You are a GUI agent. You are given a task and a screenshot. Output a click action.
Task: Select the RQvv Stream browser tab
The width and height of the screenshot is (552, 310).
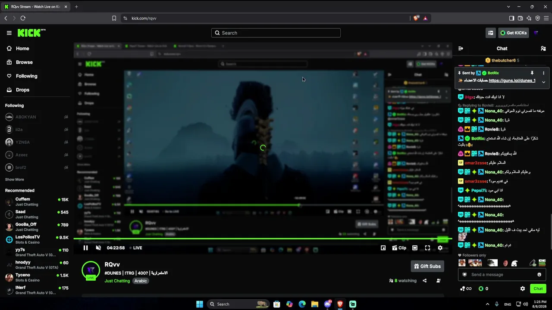pos(35,6)
